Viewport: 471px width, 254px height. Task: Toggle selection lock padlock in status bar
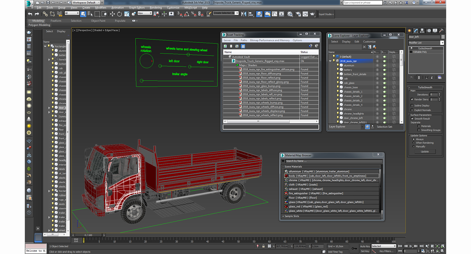pos(264,246)
